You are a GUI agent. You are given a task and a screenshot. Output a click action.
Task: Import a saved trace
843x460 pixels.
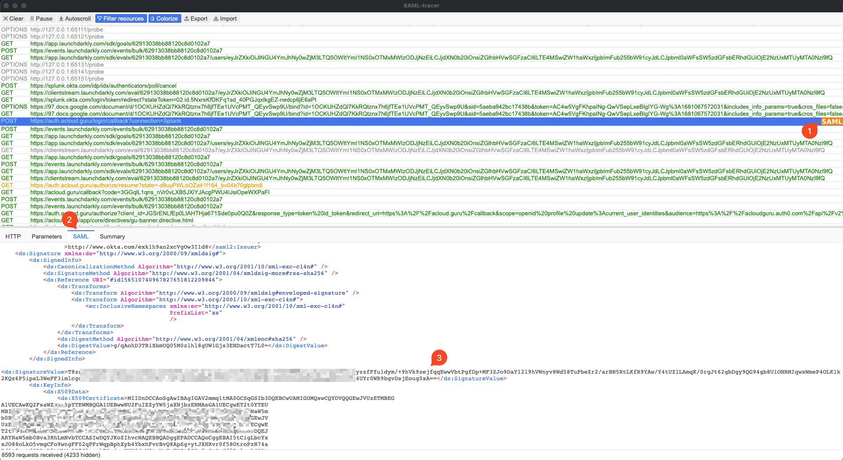point(225,18)
